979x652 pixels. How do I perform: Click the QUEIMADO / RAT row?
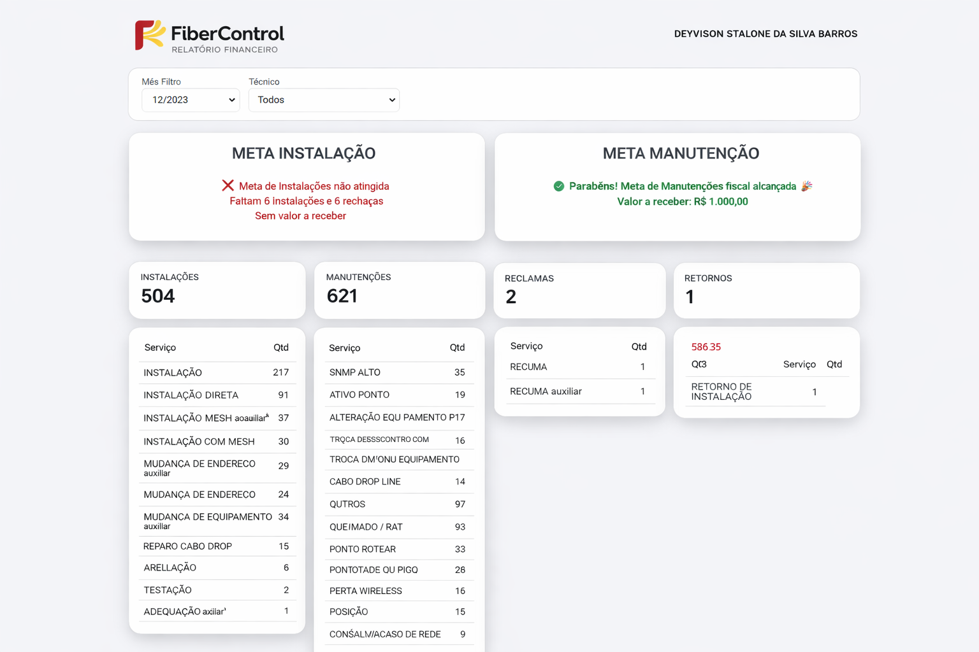398,527
